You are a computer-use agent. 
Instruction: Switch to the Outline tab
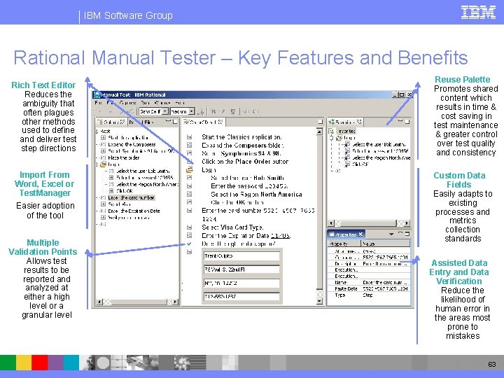(x=111, y=122)
